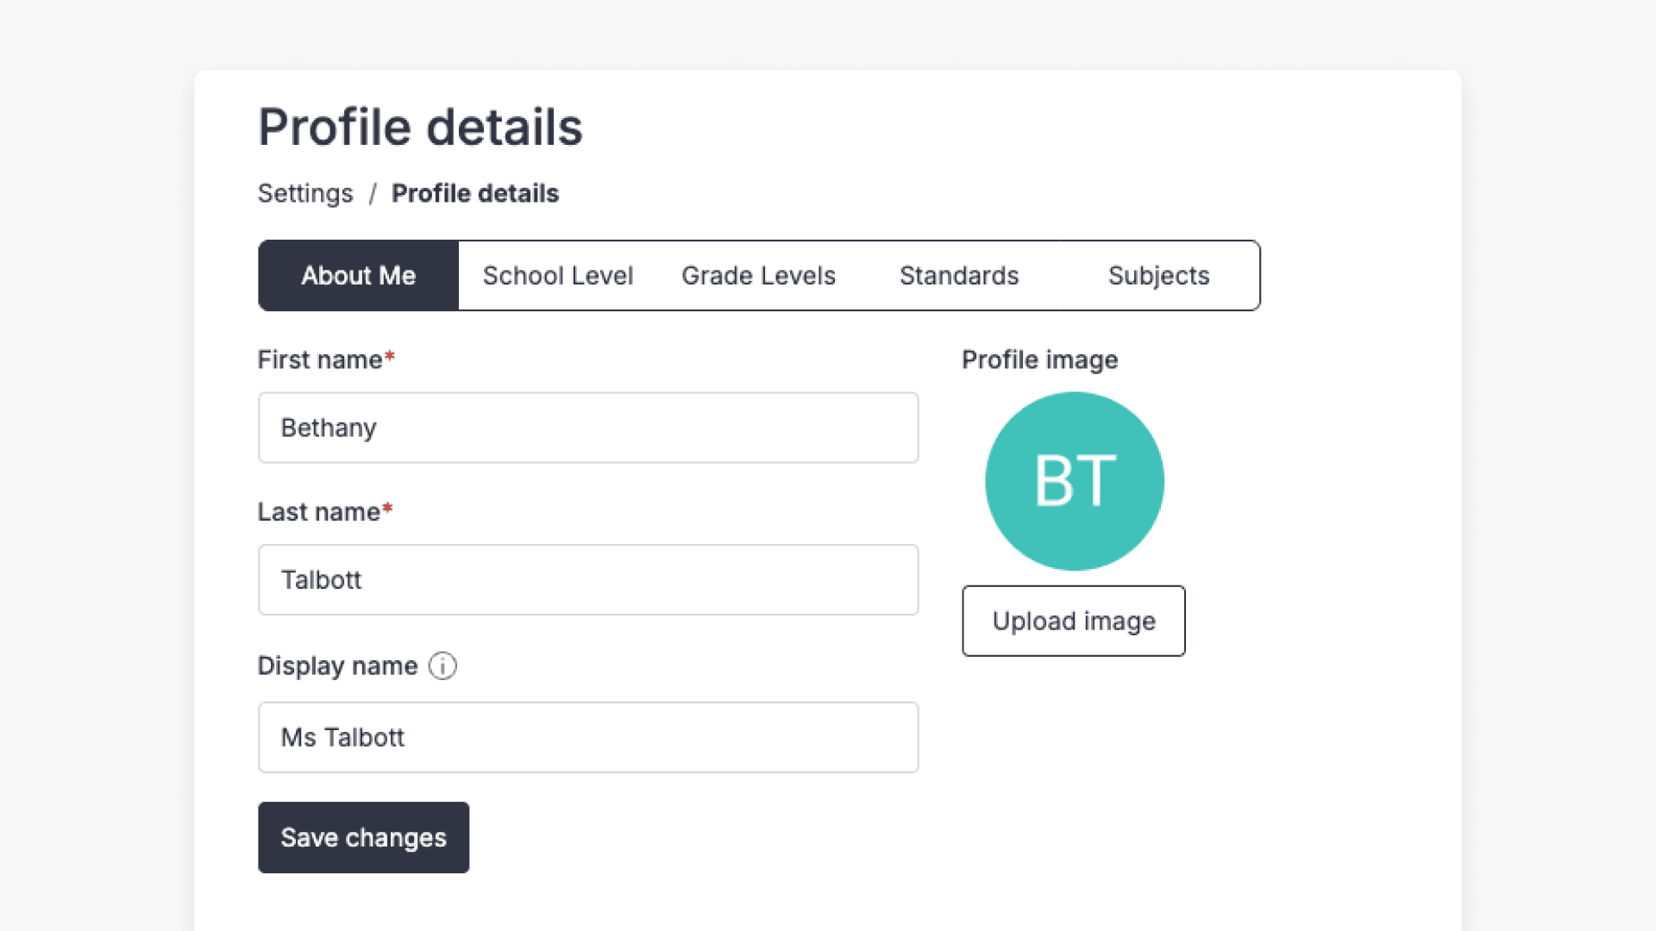Click the Upload image button
Image resolution: width=1656 pixels, height=931 pixels.
coord(1074,622)
